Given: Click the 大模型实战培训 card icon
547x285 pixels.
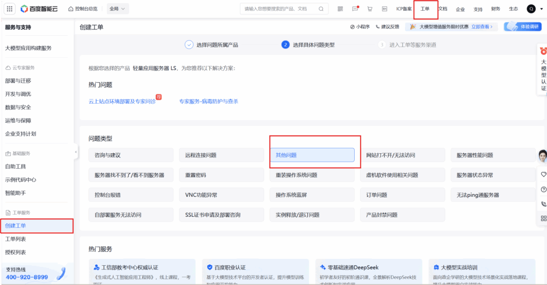Looking at the screenshot, I should [x=436, y=267].
